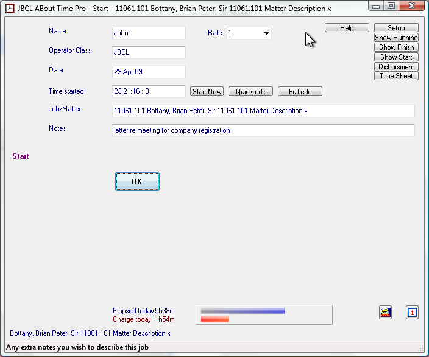Click the blue elapsed today progress bar
Viewport: 429px width, 357px height.
[243, 311]
